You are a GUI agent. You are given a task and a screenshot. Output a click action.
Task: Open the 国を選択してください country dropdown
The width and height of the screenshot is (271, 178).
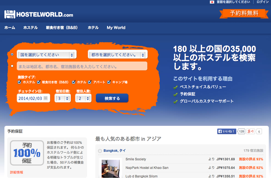click(x=47, y=55)
